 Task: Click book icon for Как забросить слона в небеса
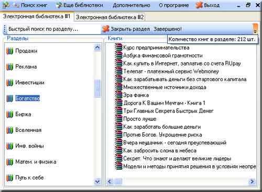click(118, 151)
